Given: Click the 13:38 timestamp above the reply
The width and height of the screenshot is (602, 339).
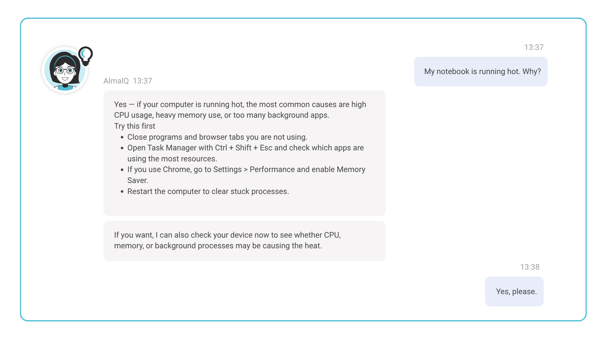Looking at the screenshot, I should pyautogui.click(x=530, y=267).
